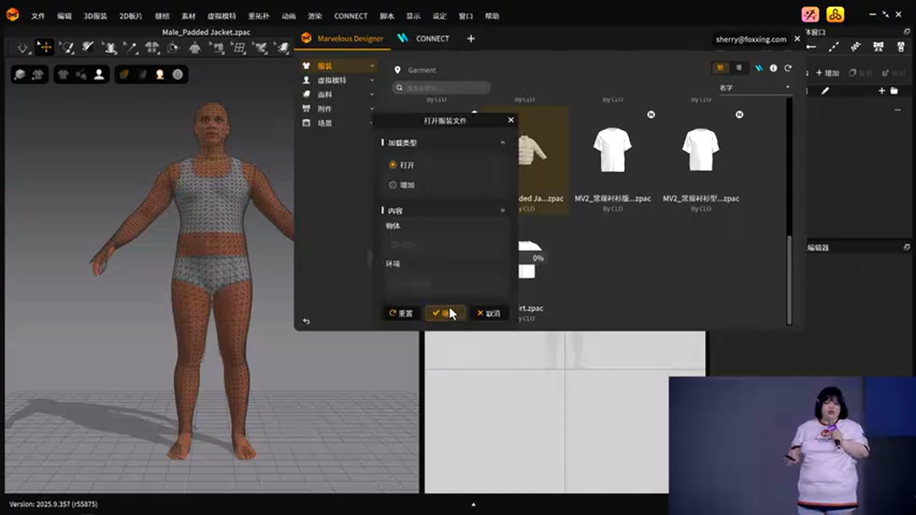Open the 文件 menu

pyautogui.click(x=38, y=16)
